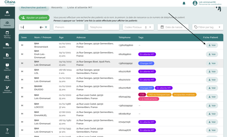Open the Accueil home icon

tap(7, 13)
